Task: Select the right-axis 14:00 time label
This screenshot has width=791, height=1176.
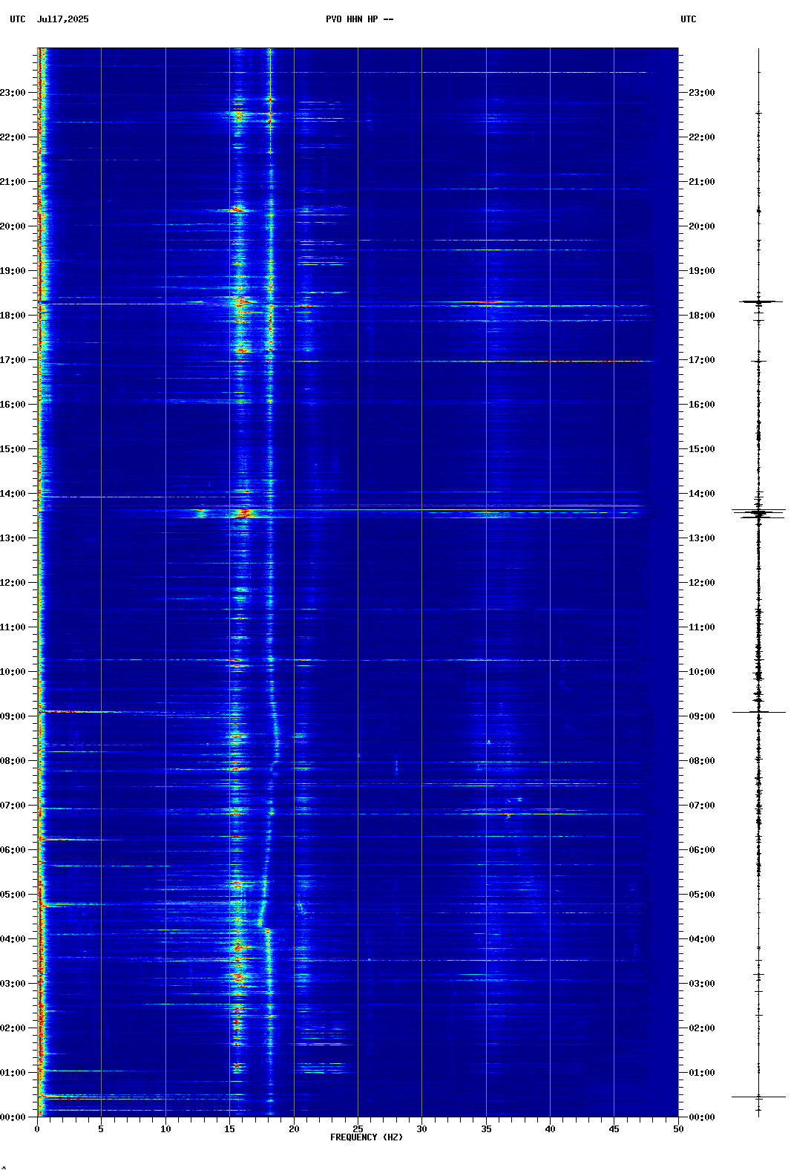Action: click(x=702, y=494)
